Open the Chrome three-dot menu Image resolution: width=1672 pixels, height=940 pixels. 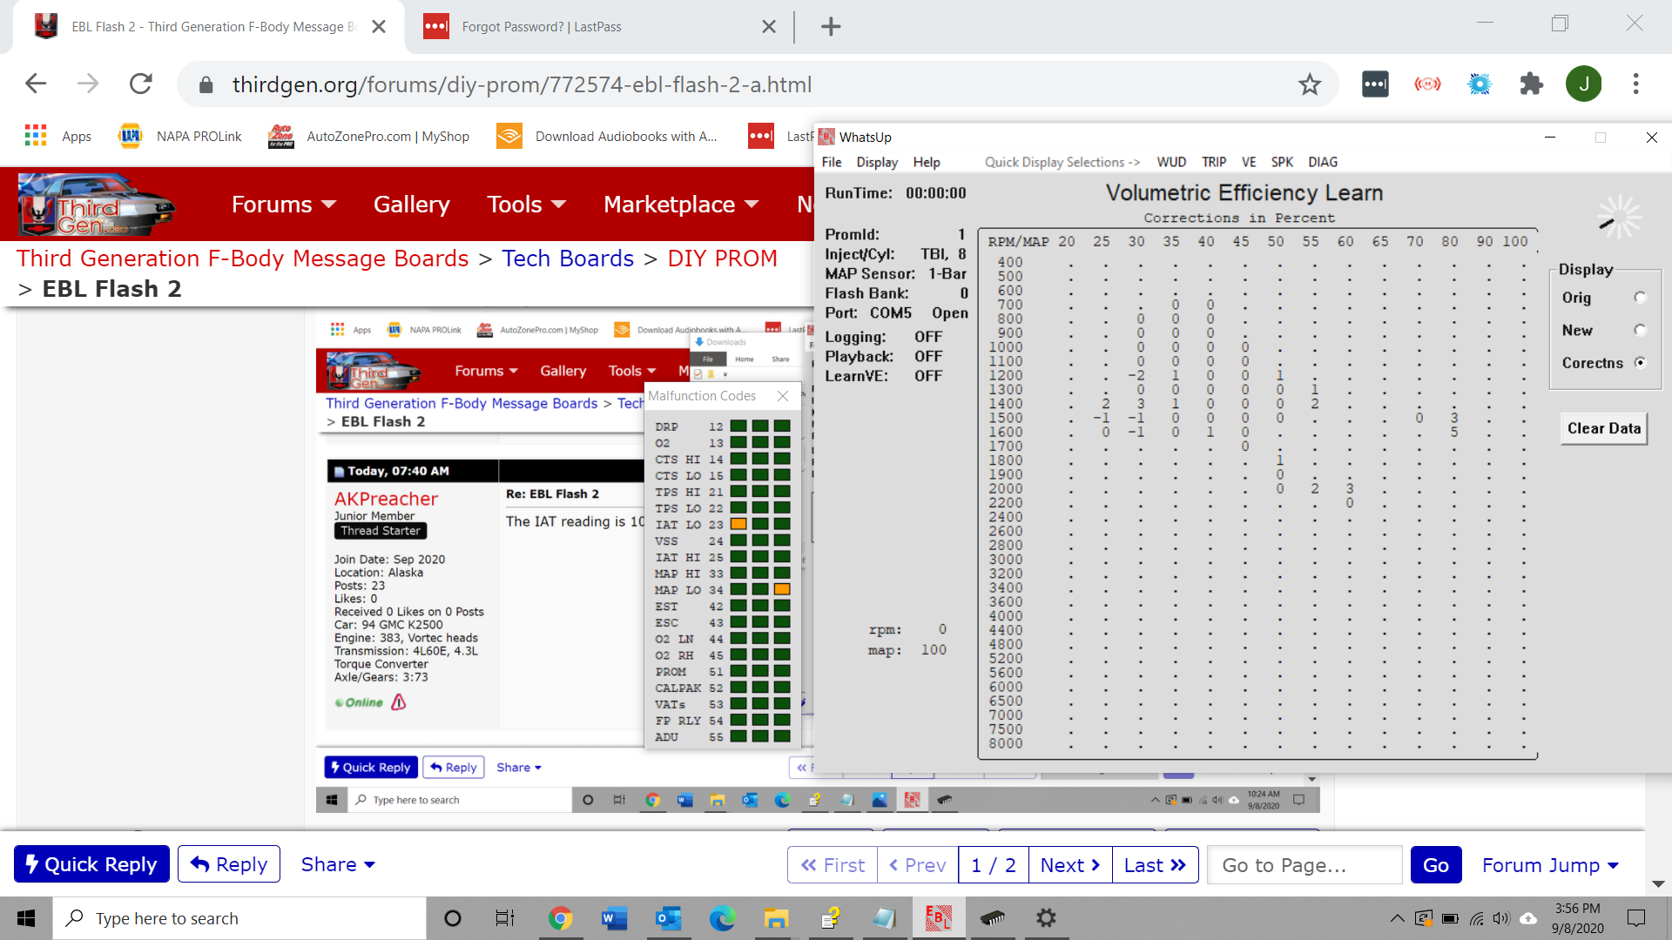click(x=1635, y=84)
